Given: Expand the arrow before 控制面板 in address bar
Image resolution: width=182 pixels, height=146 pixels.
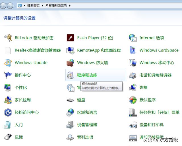Looking at the screenshot, I should 25,5.
